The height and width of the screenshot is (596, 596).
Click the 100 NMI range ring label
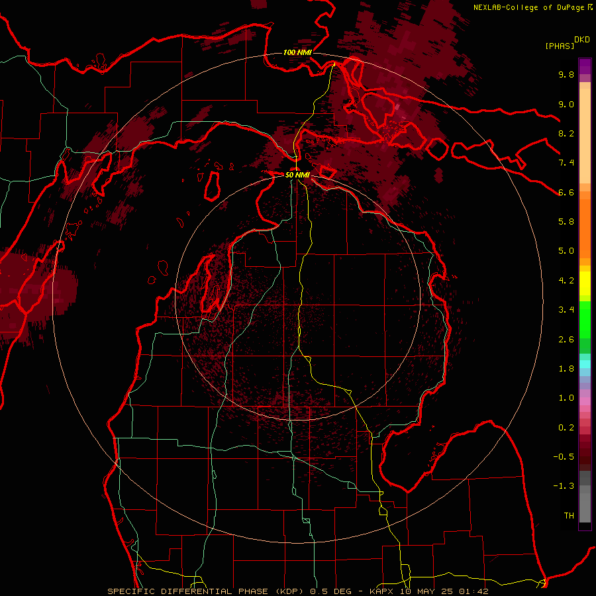[x=297, y=52]
